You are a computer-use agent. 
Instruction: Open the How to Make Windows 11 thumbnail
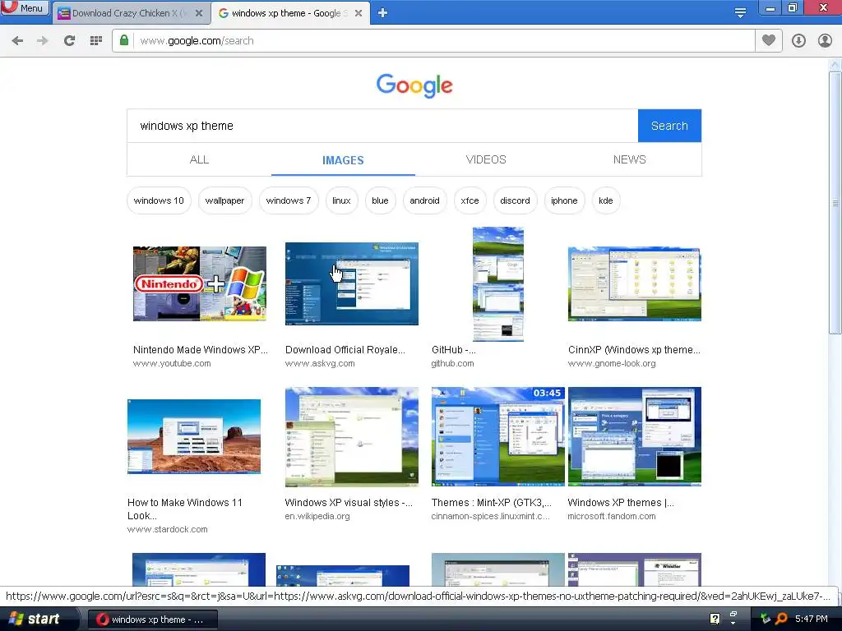click(194, 437)
